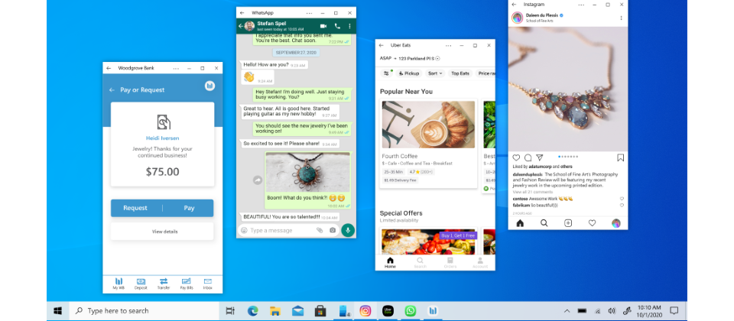Open Deposit tab in Woodgrove Bank
The height and width of the screenshot is (321, 734).
point(141,284)
